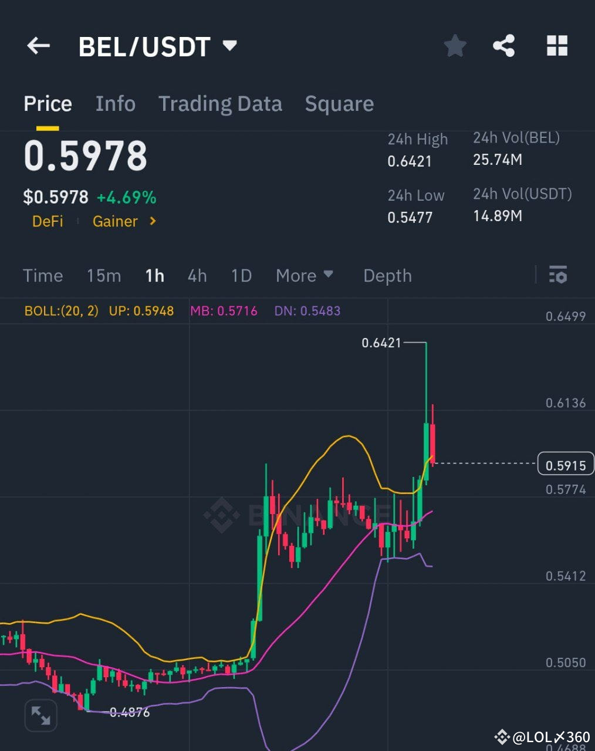Open the DeFi category link
Screen dimensions: 595x751
pyautogui.click(x=48, y=222)
